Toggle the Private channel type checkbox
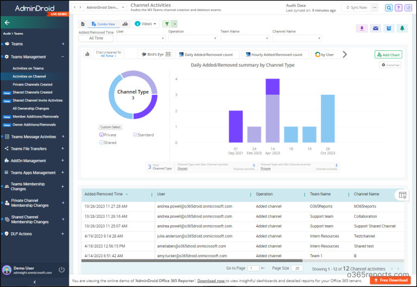 click(102, 135)
